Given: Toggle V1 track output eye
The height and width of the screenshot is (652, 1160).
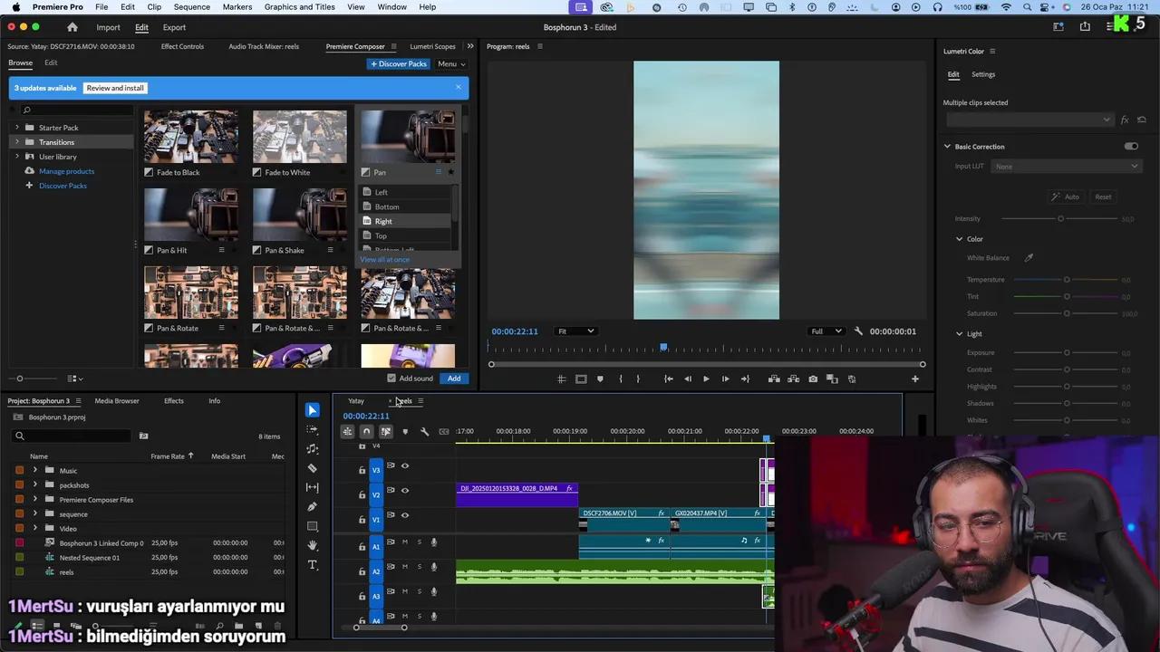Looking at the screenshot, I should coord(405,515).
